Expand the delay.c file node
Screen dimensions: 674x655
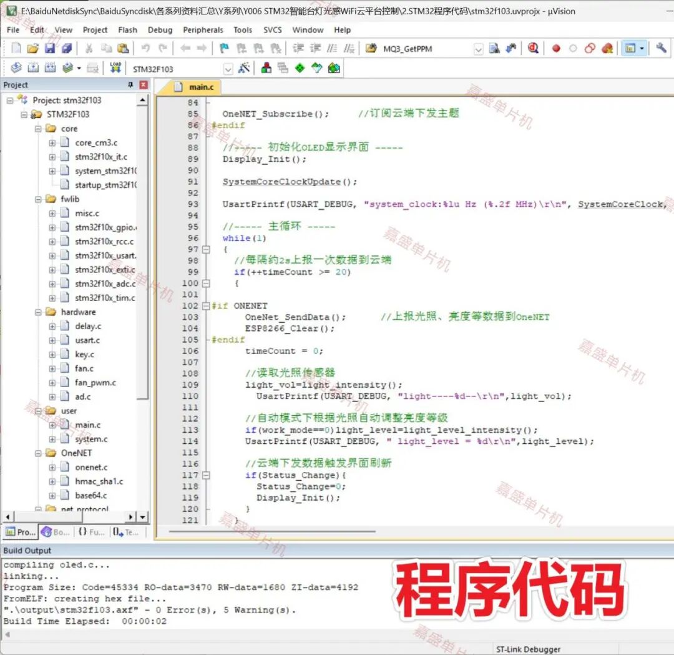pyautogui.click(x=52, y=327)
